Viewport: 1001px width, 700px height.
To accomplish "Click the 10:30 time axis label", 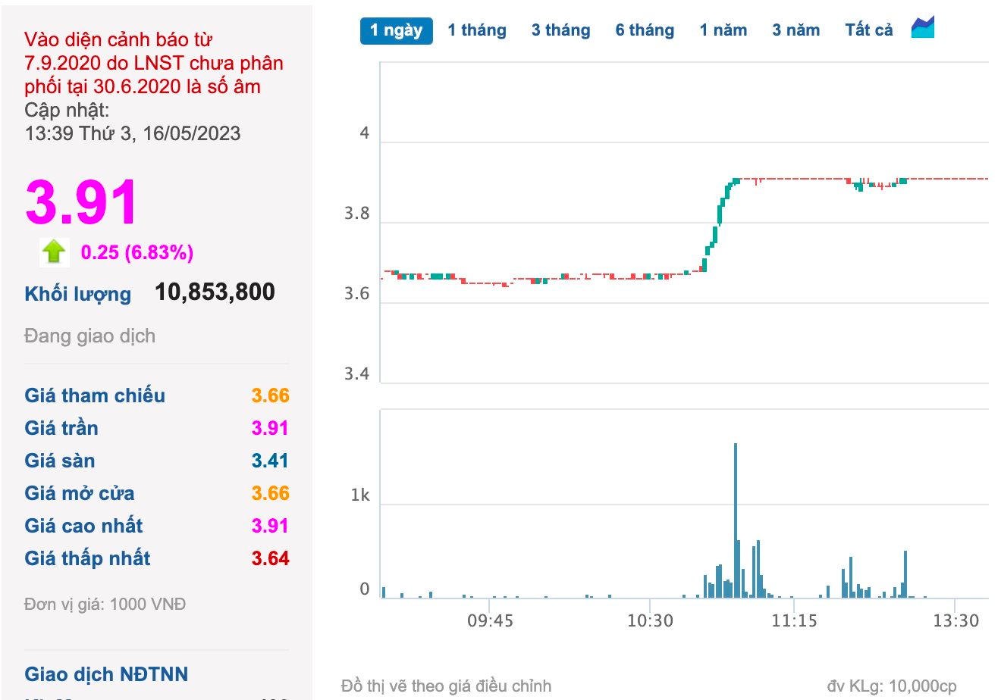I will point(650,620).
